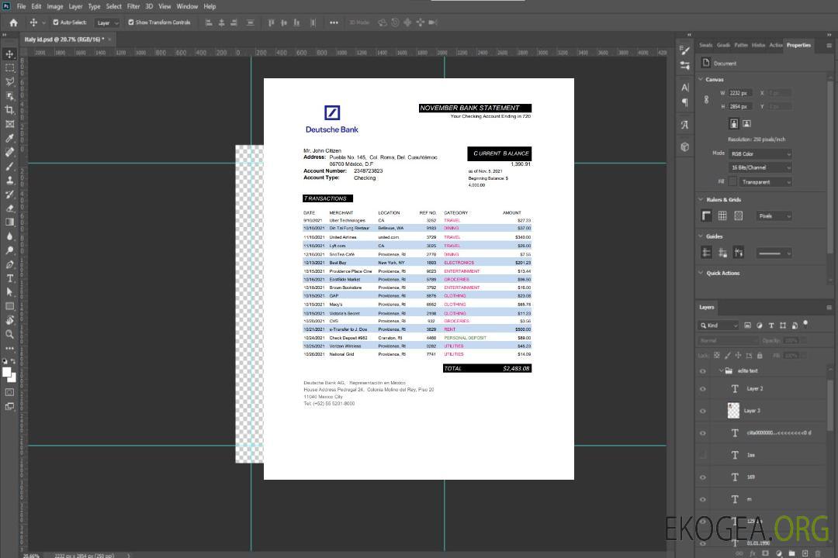Set canvas to landscape orientation

[746, 124]
